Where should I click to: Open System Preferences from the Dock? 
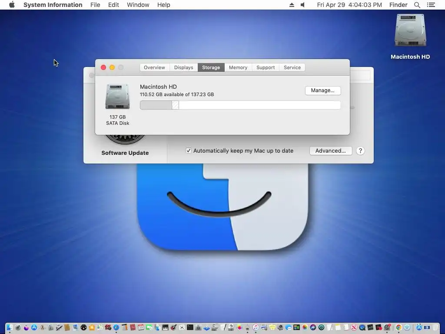[387, 327]
